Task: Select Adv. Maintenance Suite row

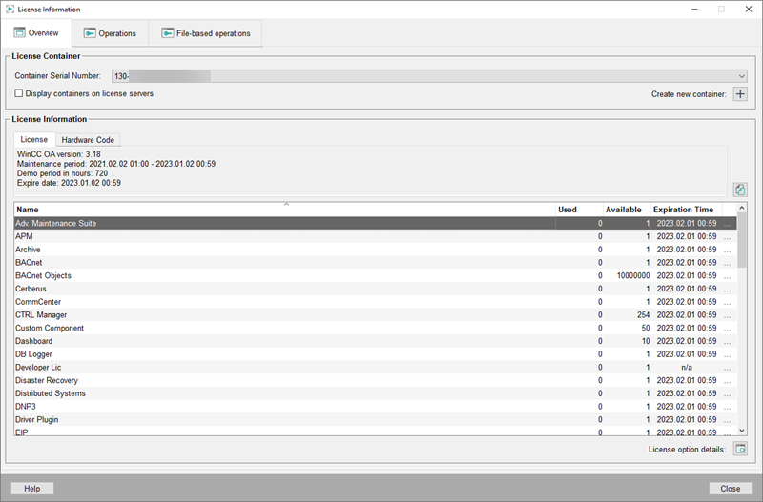Action: coord(375,224)
